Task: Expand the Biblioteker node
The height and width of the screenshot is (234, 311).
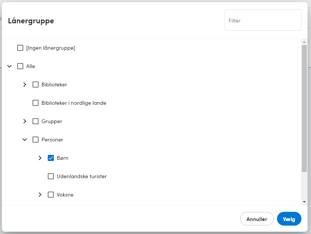Action: coord(24,84)
